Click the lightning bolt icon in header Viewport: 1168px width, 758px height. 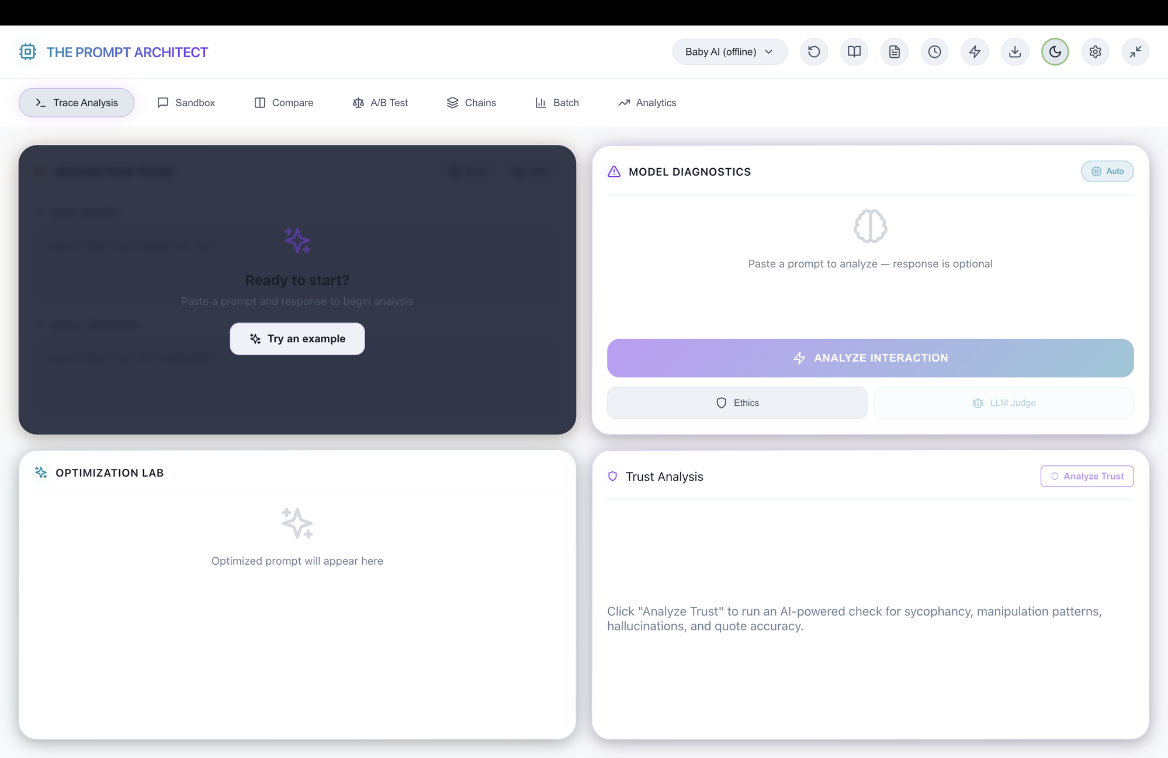pyautogui.click(x=975, y=52)
